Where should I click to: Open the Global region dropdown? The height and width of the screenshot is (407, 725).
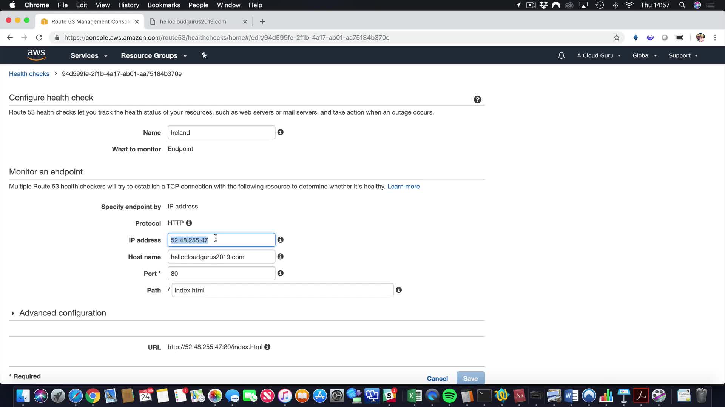click(x=645, y=55)
